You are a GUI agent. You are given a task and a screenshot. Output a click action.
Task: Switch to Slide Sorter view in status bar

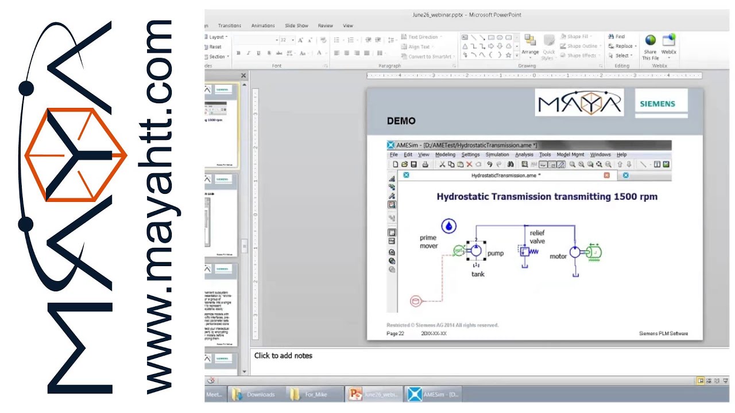[709, 380]
